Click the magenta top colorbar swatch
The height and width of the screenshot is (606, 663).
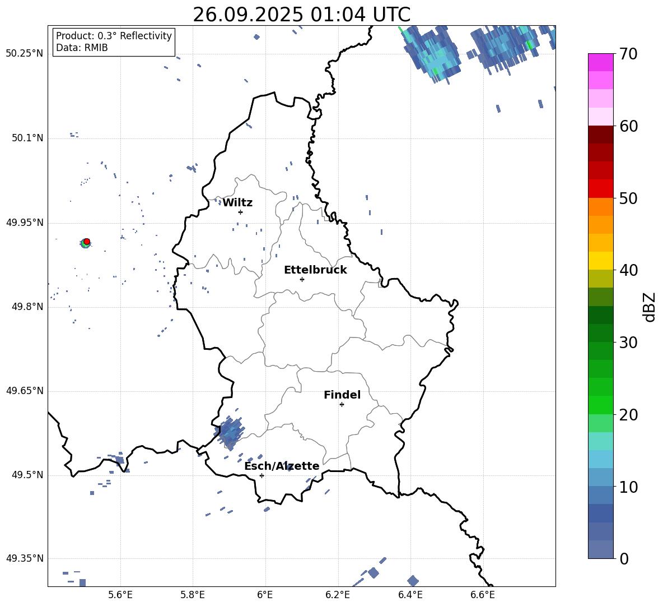[600, 62]
